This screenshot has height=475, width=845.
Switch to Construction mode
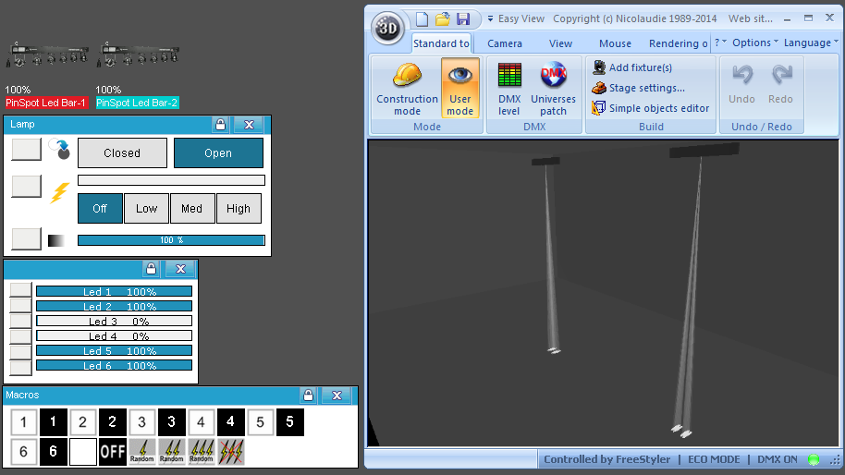pyautogui.click(x=407, y=89)
